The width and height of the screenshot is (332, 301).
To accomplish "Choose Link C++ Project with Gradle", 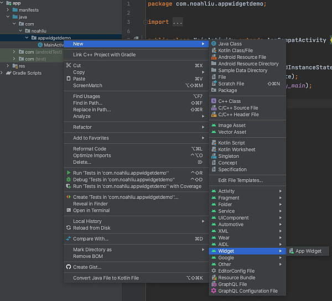I will [x=136, y=54].
